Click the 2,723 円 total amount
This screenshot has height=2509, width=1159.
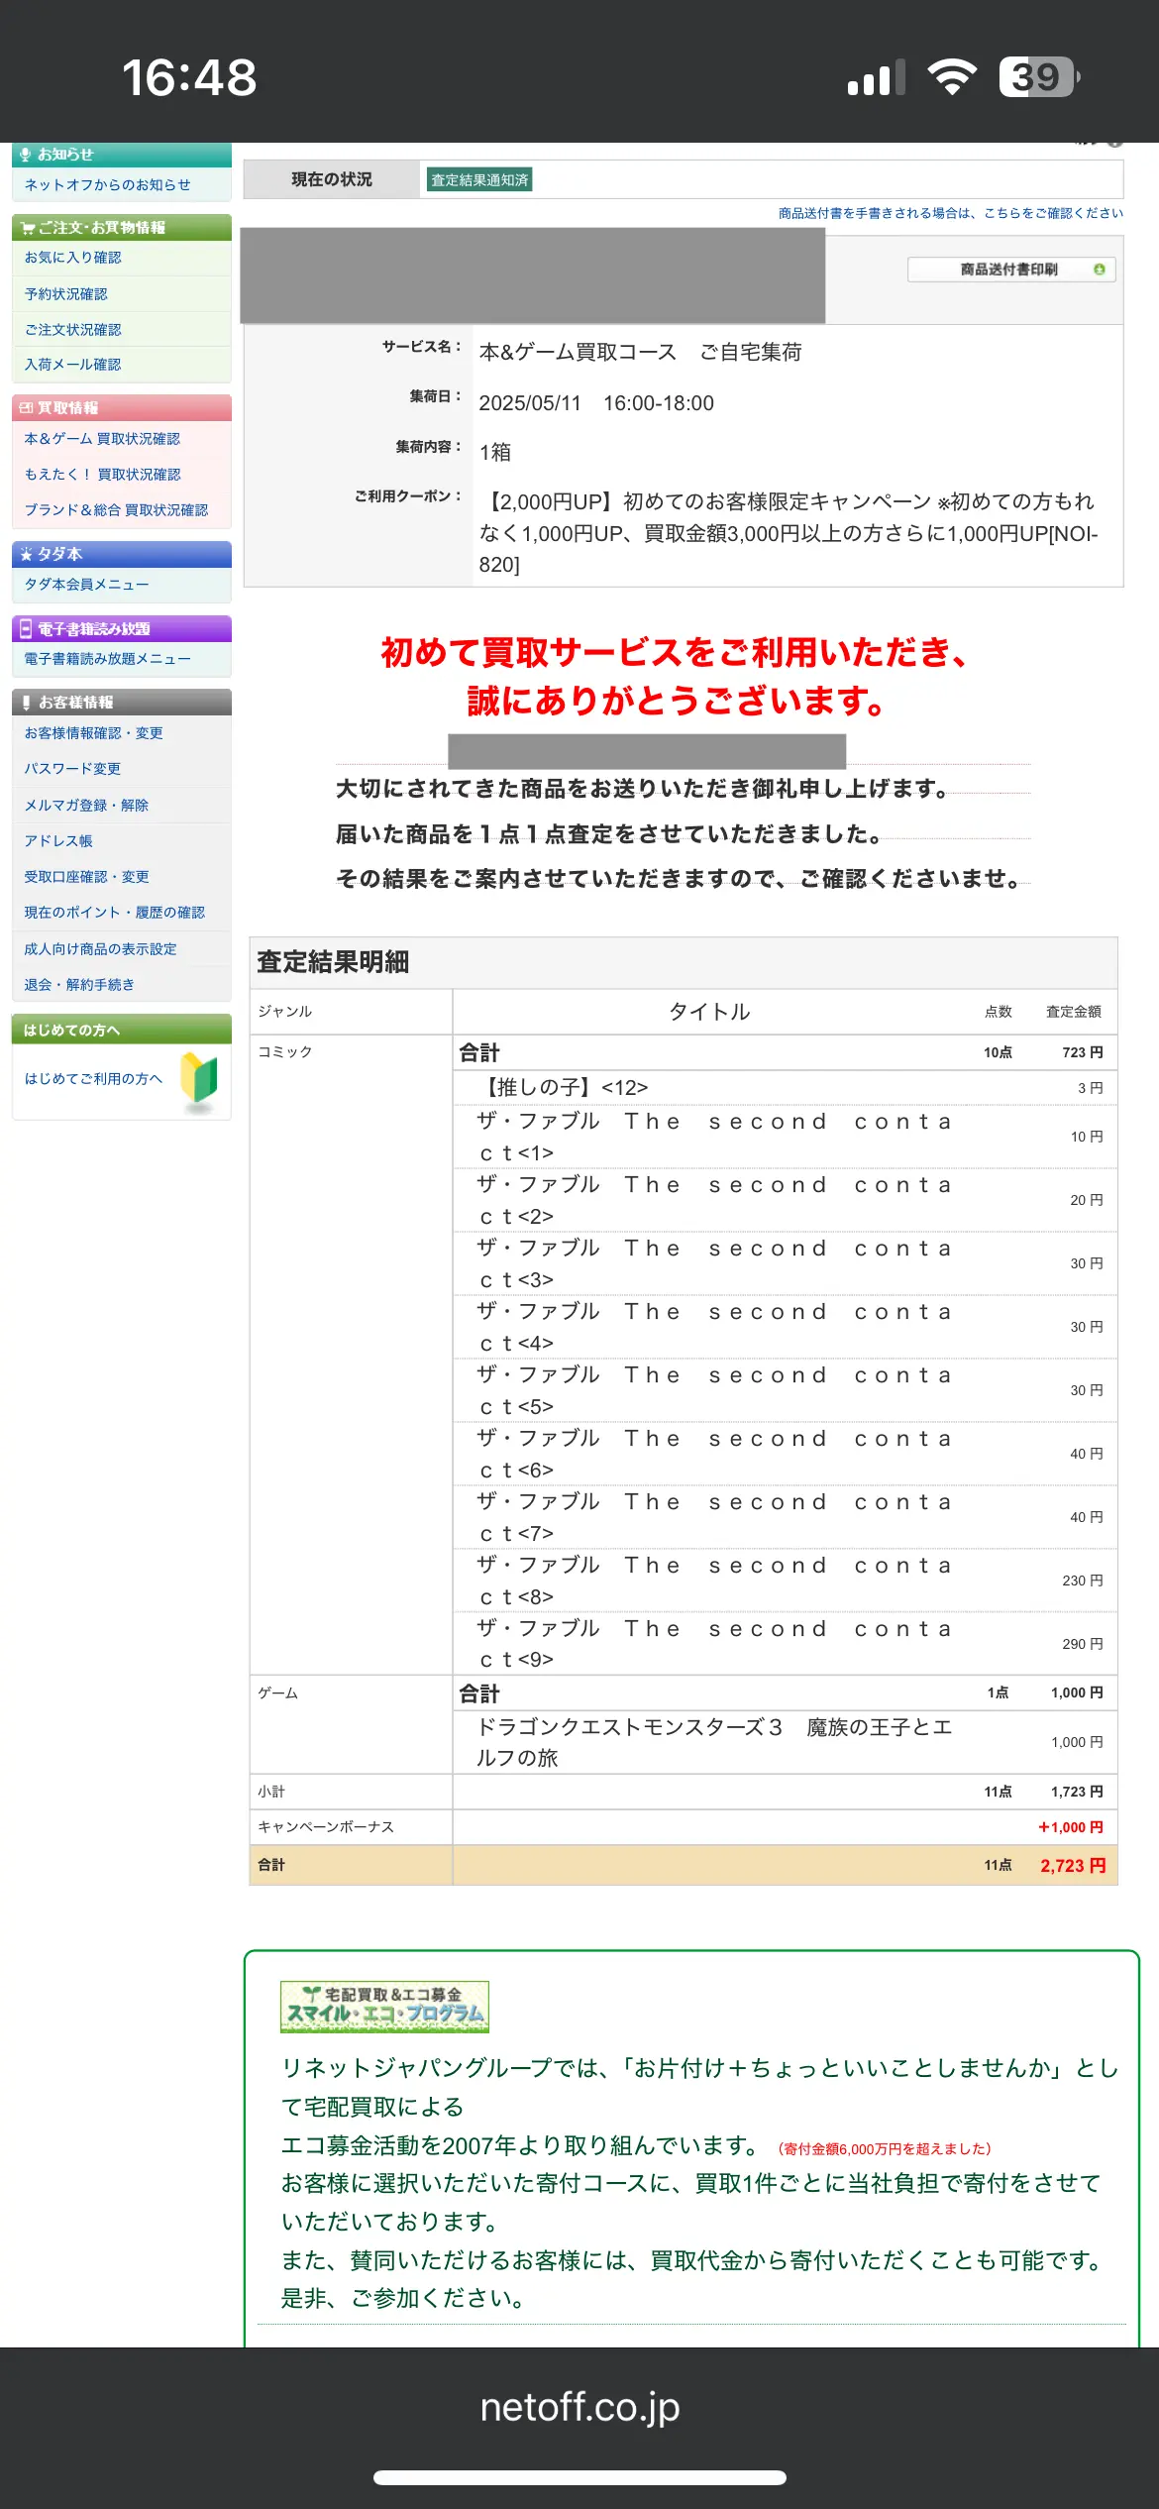[1073, 1865]
